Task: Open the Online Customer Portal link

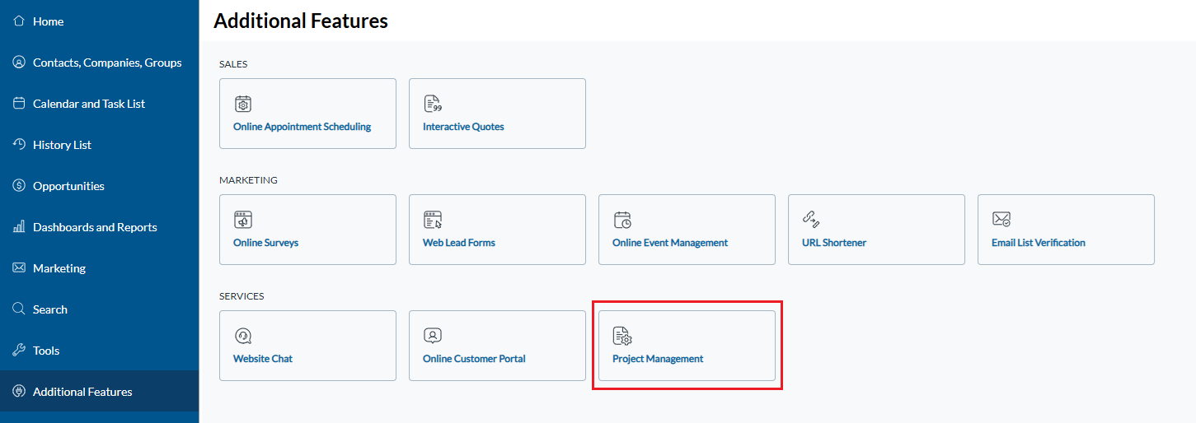Action: click(x=474, y=359)
